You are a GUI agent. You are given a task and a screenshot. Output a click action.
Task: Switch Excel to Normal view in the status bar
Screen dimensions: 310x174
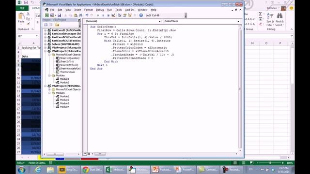pos(235,163)
